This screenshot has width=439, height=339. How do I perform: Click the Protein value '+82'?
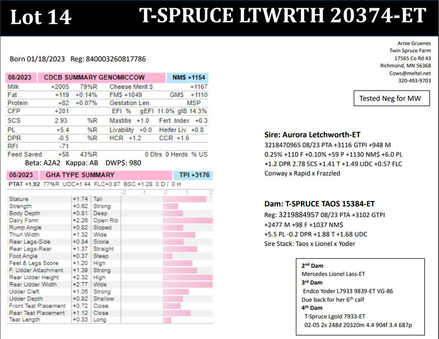[64, 103]
